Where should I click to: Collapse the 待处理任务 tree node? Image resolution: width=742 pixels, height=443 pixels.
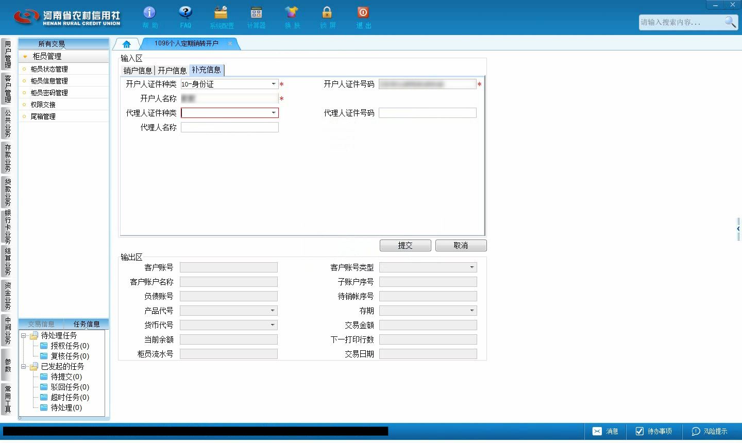coord(23,335)
